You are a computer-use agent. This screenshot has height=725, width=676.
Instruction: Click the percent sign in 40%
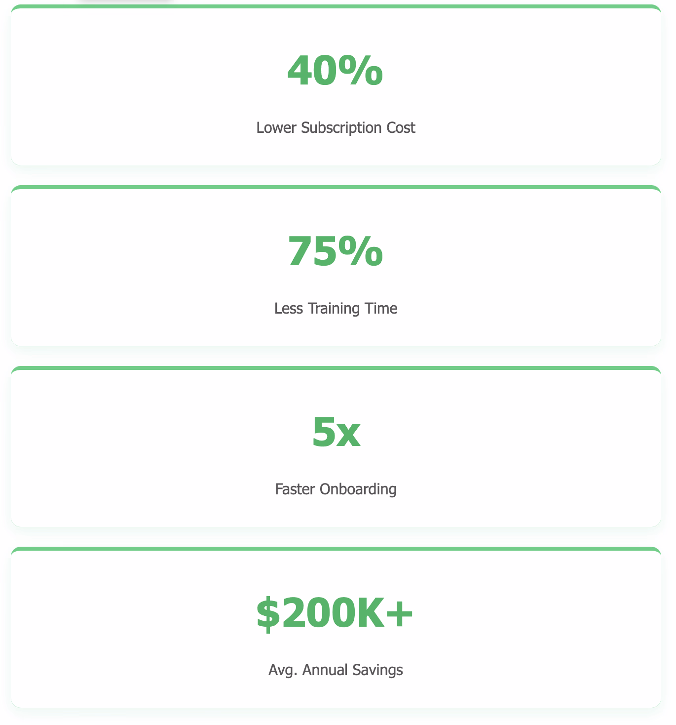(364, 71)
